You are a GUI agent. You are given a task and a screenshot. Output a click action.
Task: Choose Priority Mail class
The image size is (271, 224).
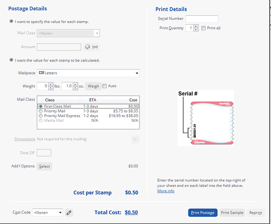[x=41, y=111]
